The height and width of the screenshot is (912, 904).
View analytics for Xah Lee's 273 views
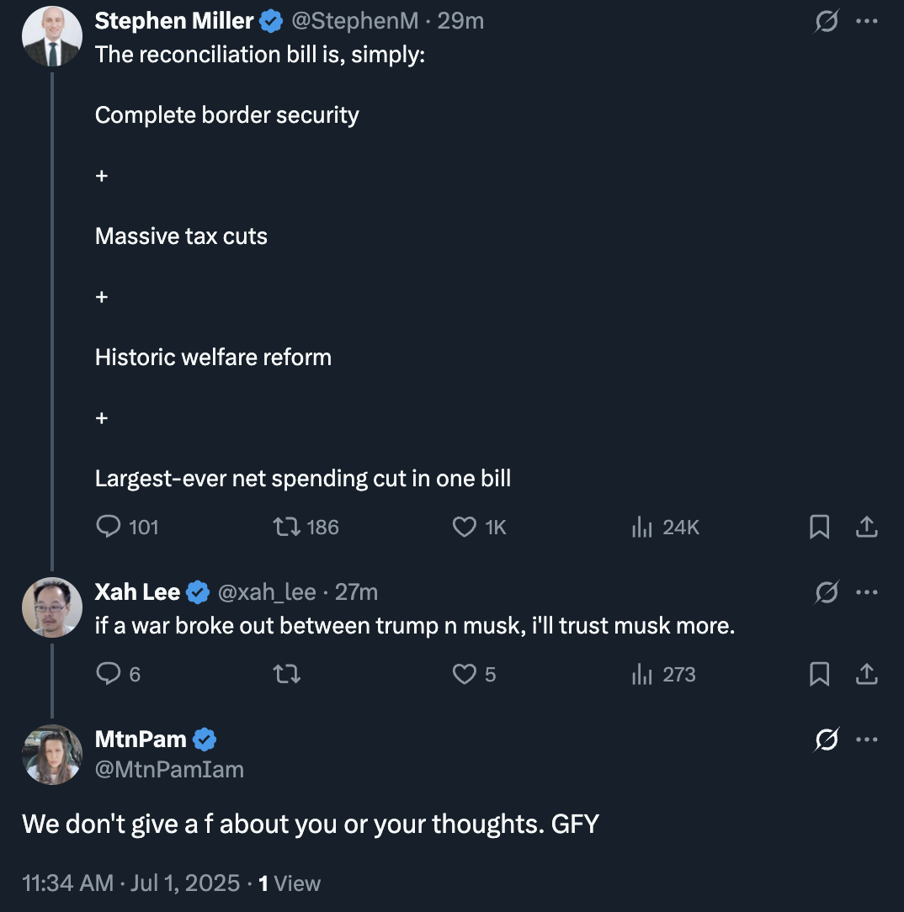coord(643,674)
